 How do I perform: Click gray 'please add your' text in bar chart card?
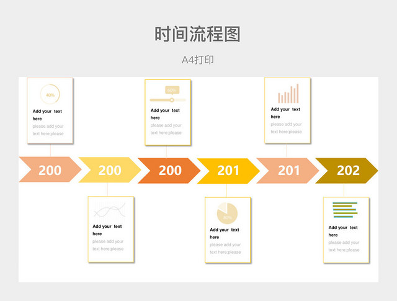[286, 124]
